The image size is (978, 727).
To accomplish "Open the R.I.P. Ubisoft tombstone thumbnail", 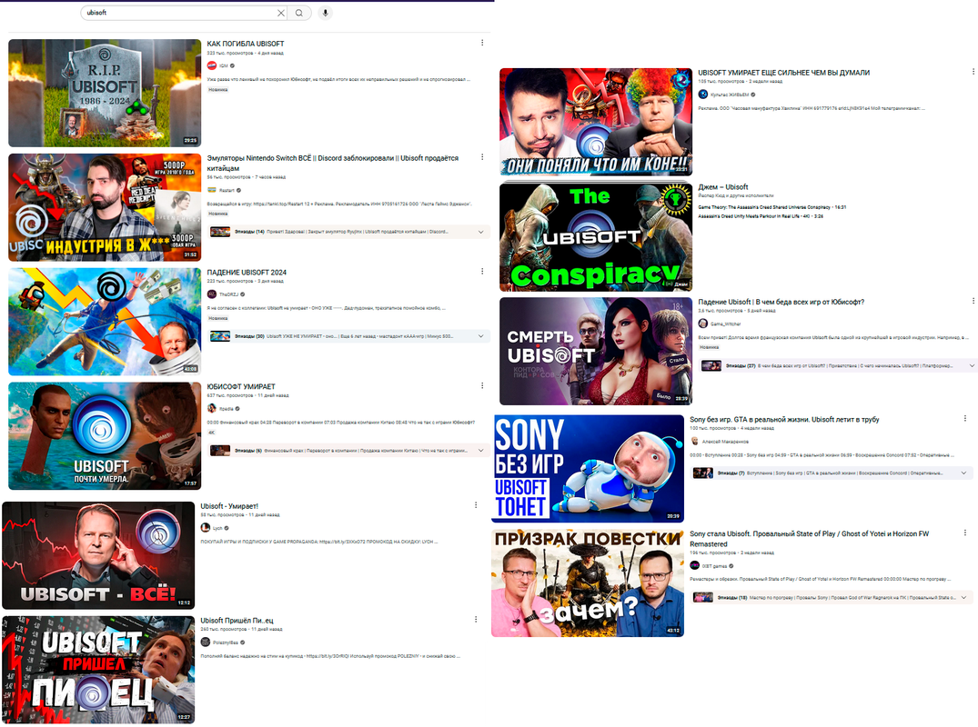I will [105, 93].
